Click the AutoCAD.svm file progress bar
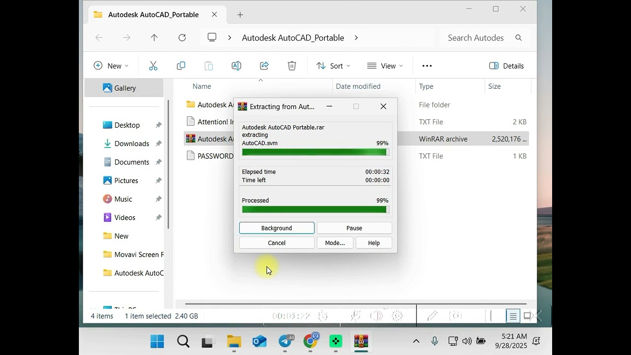 315,152
